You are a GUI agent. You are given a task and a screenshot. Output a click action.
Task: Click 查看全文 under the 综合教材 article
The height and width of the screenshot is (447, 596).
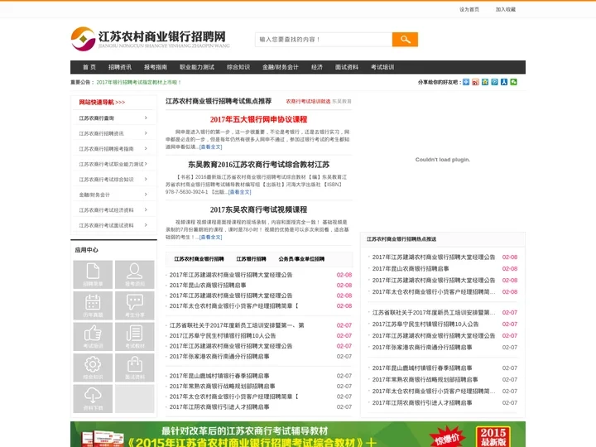pyautogui.click(x=239, y=192)
